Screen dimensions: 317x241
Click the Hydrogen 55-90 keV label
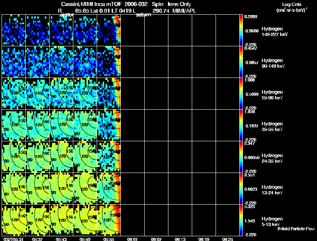tap(272, 95)
